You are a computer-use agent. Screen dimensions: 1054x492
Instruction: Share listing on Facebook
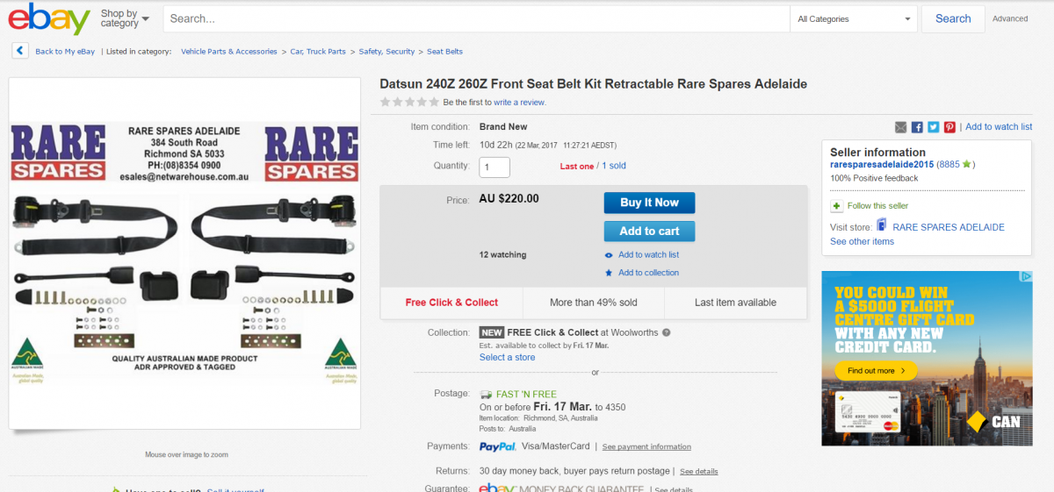(917, 127)
